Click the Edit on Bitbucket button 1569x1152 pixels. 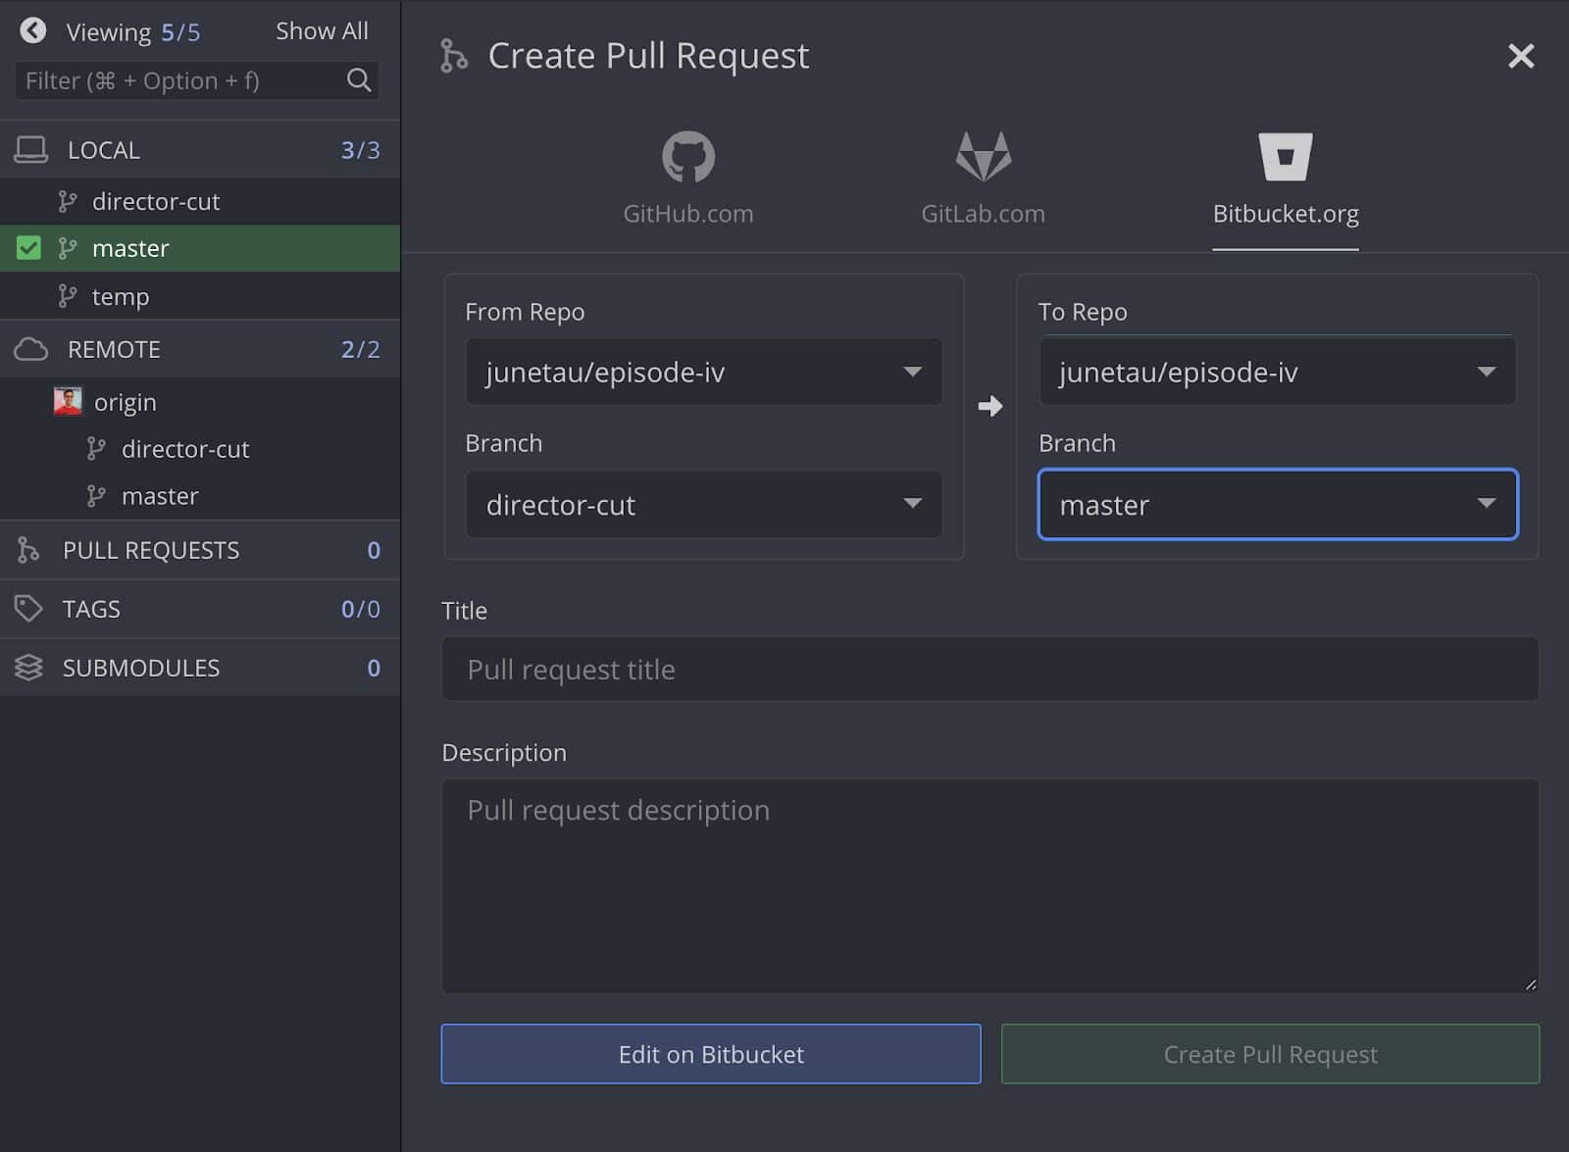(x=711, y=1054)
